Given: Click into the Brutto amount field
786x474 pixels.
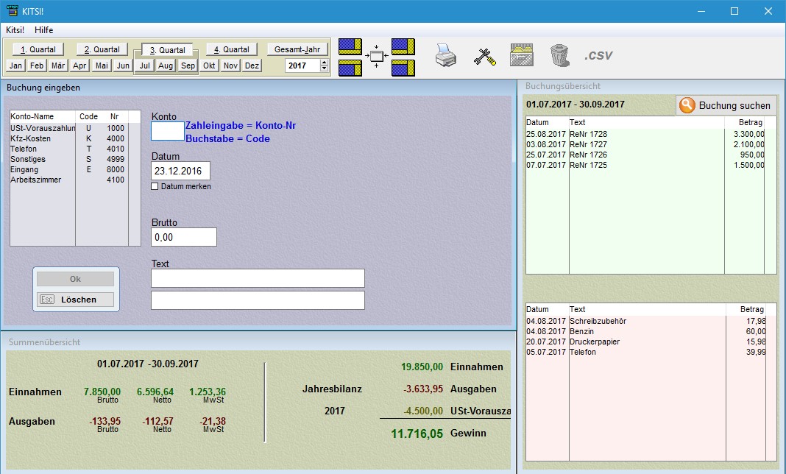Looking at the screenshot, I should coord(183,237).
